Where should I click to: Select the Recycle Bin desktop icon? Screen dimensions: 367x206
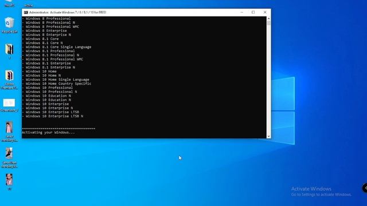[x=9, y=25]
